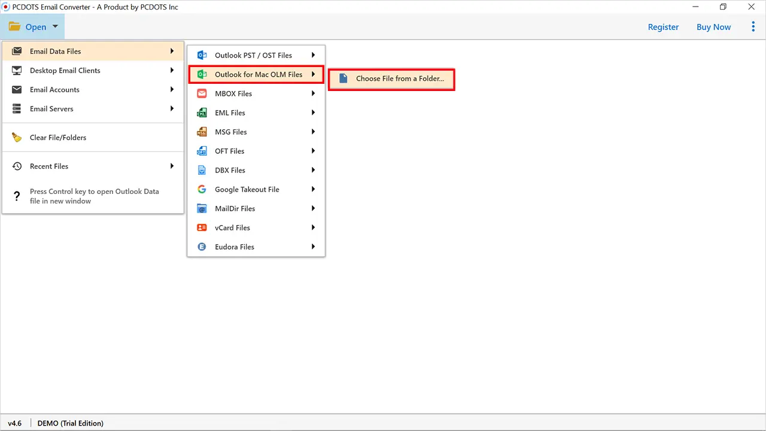The width and height of the screenshot is (766, 431).
Task: Click DEMO (Trial Edition) status text
Action: (x=71, y=423)
